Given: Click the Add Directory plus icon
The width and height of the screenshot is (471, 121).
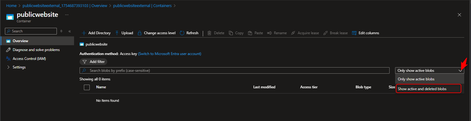Looking at the screenshot, I should 84,33.
